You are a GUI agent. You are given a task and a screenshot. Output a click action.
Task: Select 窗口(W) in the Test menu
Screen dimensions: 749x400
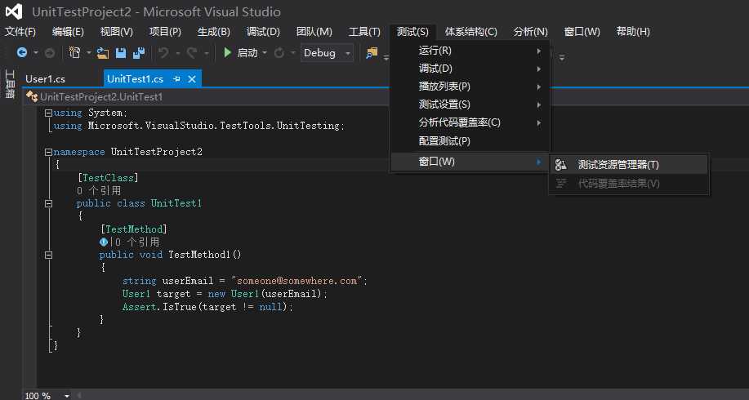point(470,162)
